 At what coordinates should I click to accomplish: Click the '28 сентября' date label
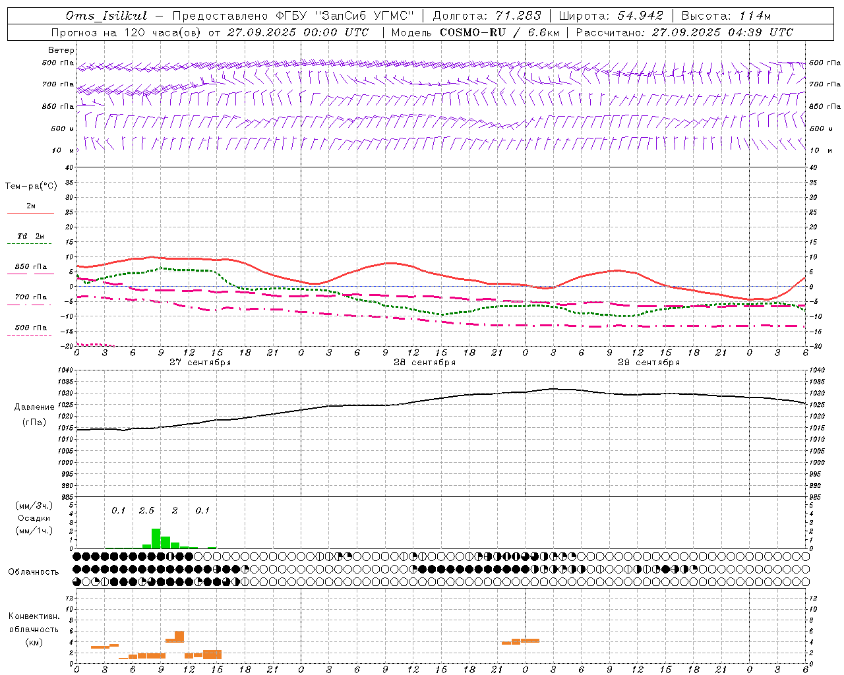coord(424,363)
